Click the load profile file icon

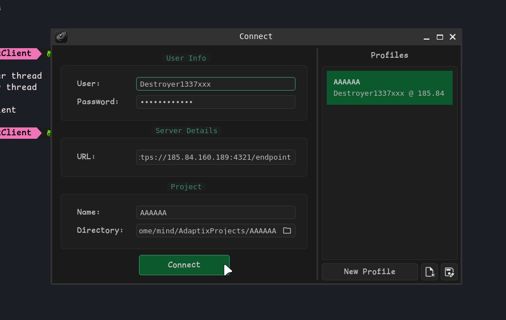coord(429,272)
